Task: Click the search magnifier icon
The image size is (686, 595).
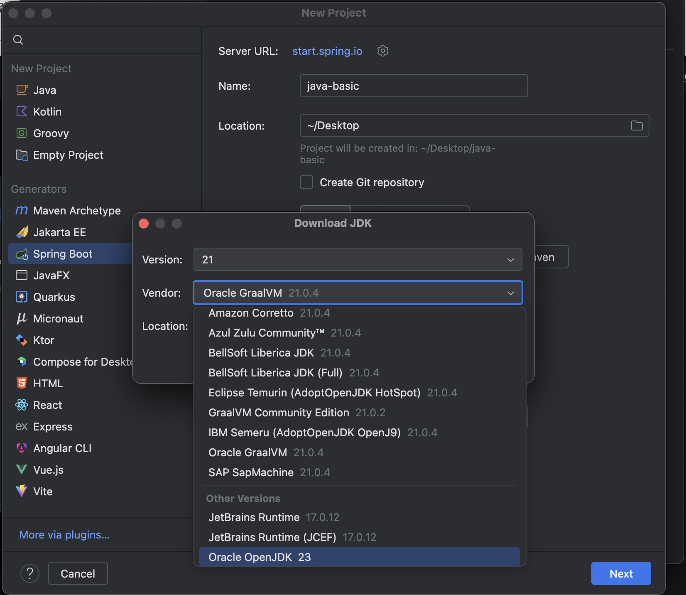Action: [18, 40]
